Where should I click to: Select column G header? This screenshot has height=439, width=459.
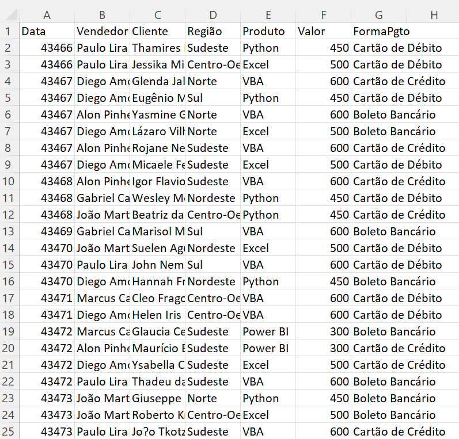379,14
